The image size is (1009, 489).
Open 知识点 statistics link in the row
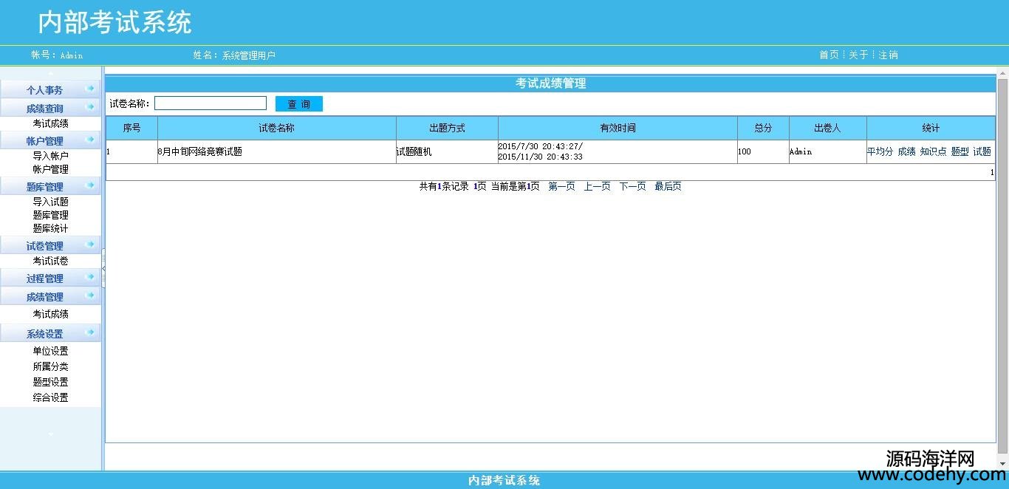932,151
